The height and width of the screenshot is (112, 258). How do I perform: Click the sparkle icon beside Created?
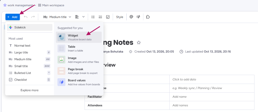pos(131,52)
